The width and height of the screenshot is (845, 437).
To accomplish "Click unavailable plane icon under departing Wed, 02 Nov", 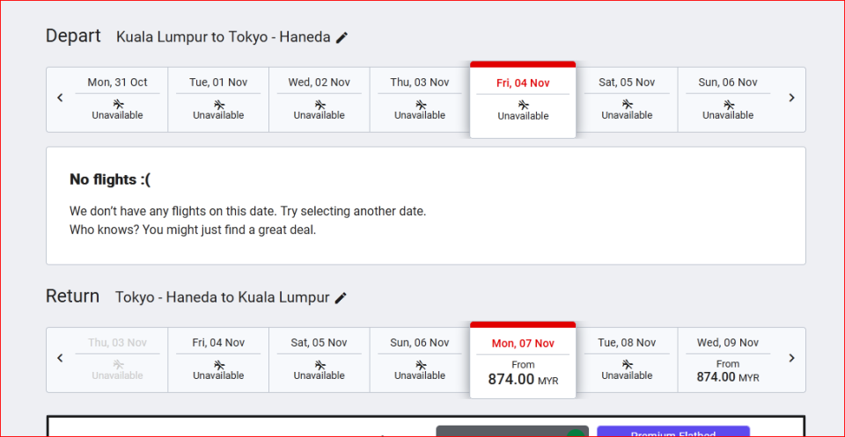I will (319, 104).
